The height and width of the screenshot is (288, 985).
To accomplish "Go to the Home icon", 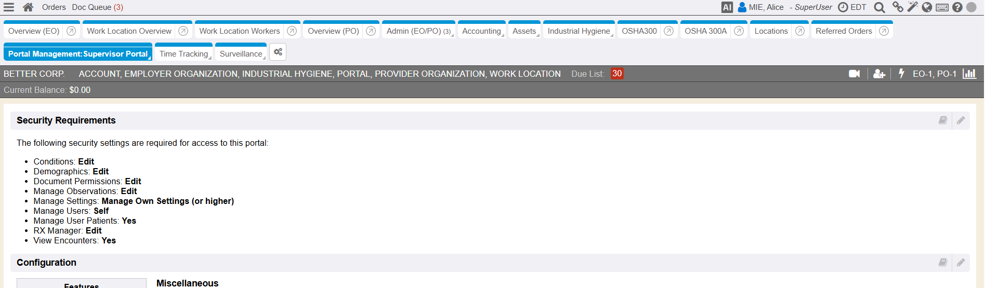I will [28, 7].
